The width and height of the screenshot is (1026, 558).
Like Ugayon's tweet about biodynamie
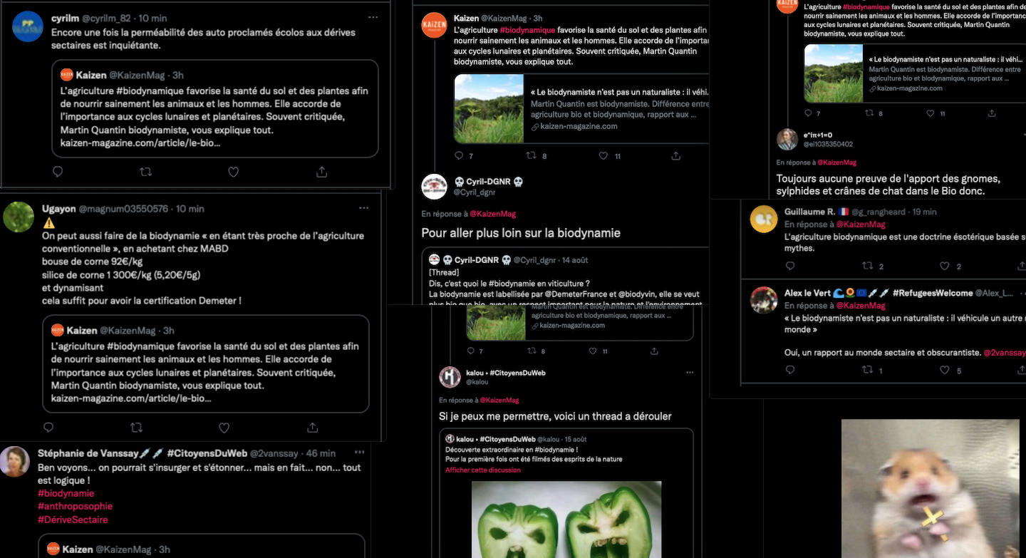[224, 428]
